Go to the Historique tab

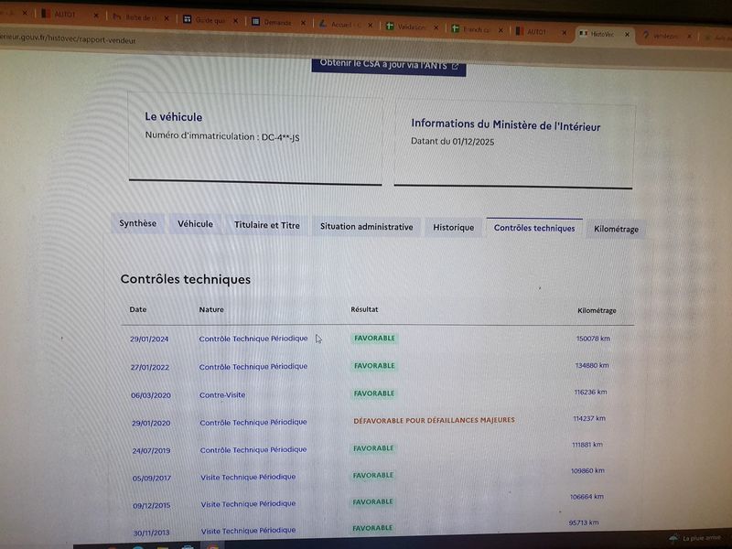453,227
